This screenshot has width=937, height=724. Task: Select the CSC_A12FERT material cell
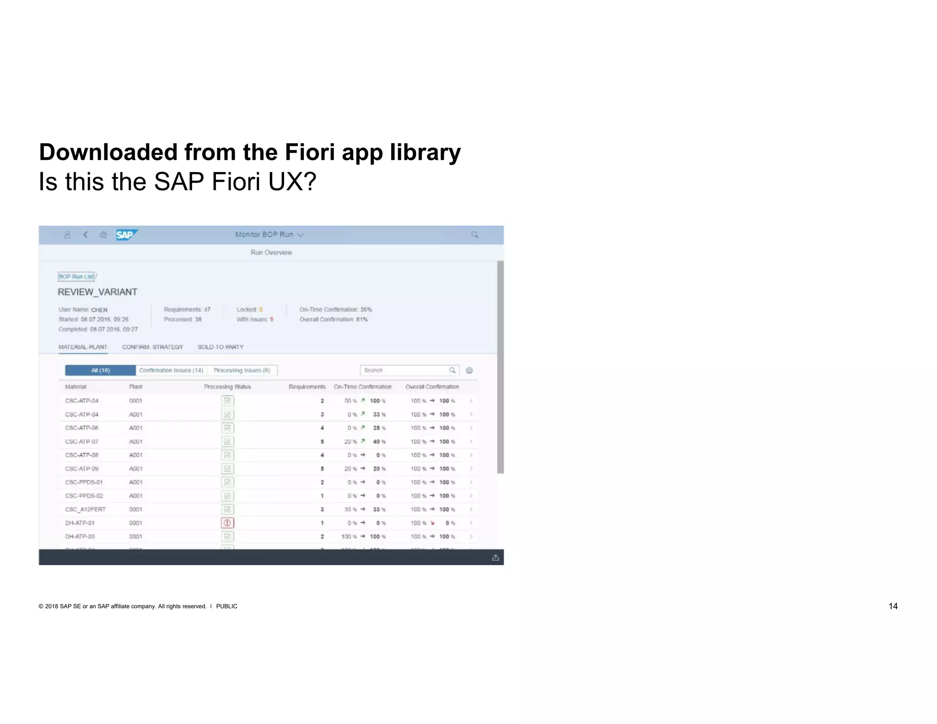pyautogui.click(x=85, y=509)
